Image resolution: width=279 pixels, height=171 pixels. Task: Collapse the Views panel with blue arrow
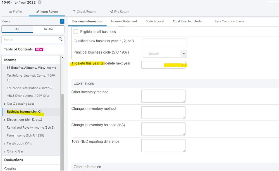click(62, 21)
